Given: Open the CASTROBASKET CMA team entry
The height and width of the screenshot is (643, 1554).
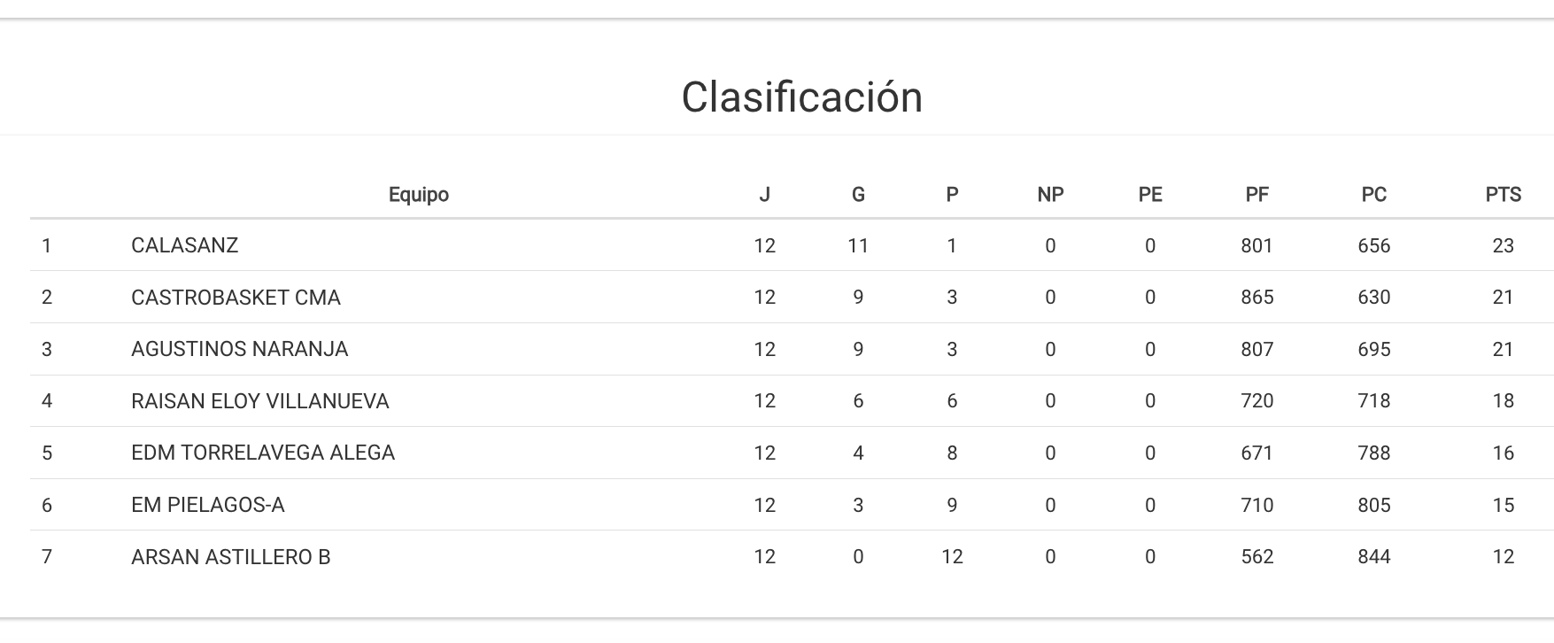Looking at the screenshot, I should click(236, 298).
